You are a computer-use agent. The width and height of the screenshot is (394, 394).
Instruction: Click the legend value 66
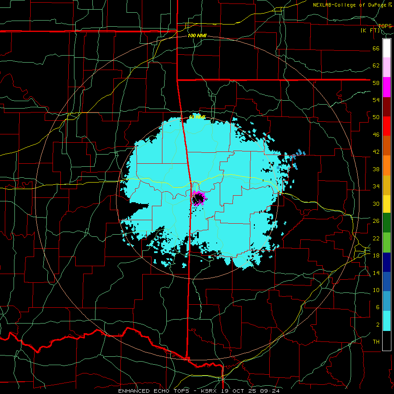pyautogui.click(x=376, y=48)
